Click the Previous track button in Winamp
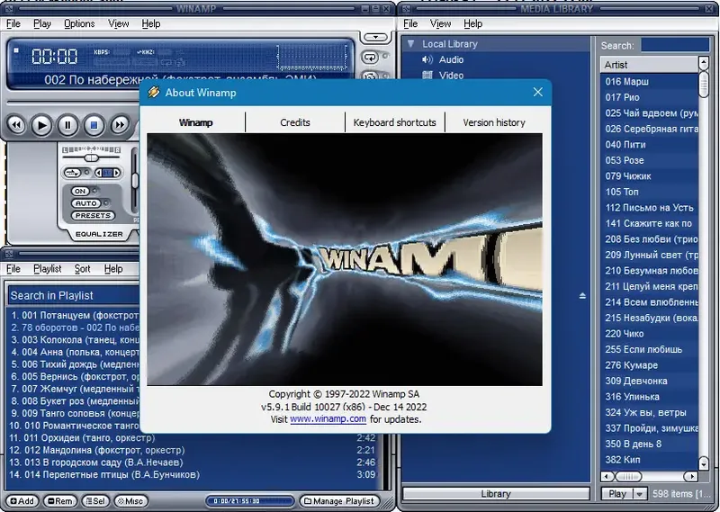This screenshot has width=720, height=512. coord(16,125)
